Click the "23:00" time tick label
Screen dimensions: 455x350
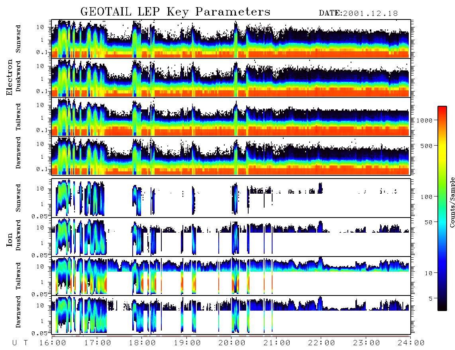coord(366,343)
